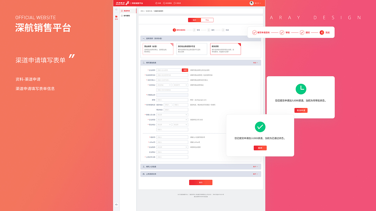
Task: Click 查询 button beside 企业名称
Action: point(185,70)
